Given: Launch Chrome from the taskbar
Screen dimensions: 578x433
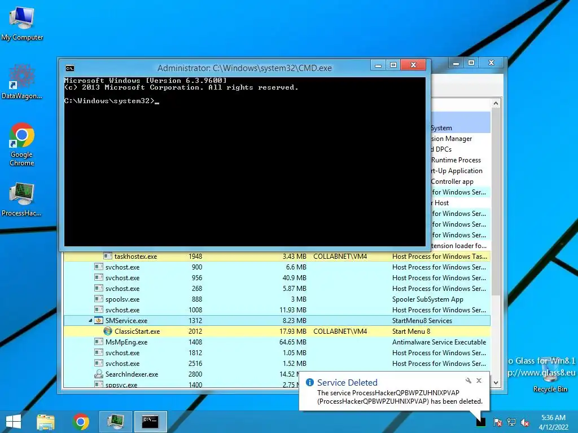Looking at the screenshot, I should pyautogui.click(x=81, y=422).
